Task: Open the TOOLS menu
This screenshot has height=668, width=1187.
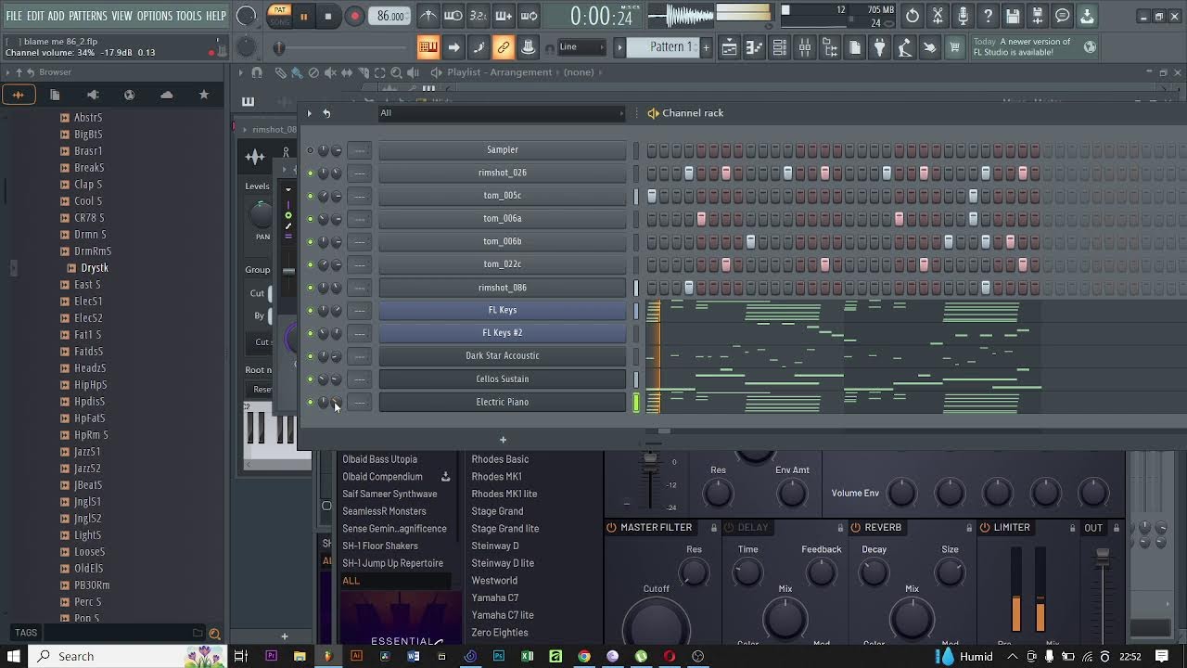Action: coord(188,16)
